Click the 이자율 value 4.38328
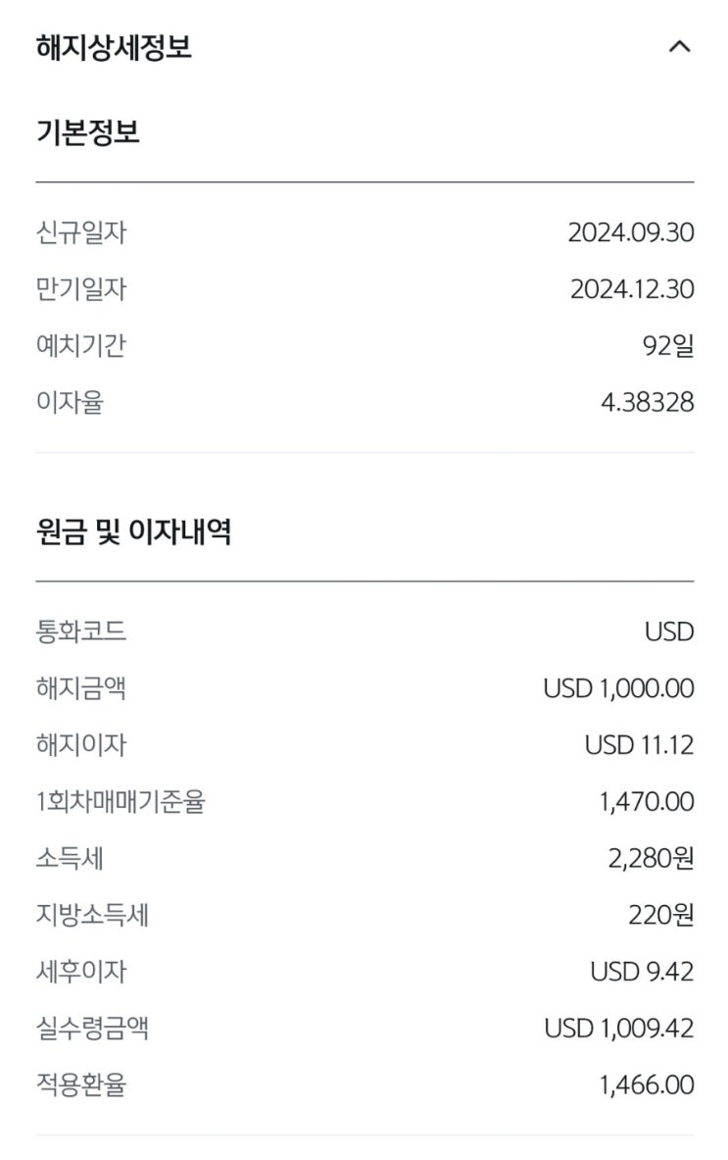 [647, 402]
